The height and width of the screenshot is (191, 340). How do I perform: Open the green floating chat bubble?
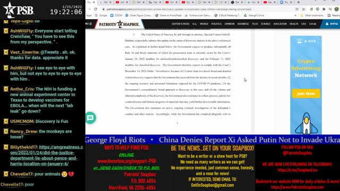(x=90, y=118)
